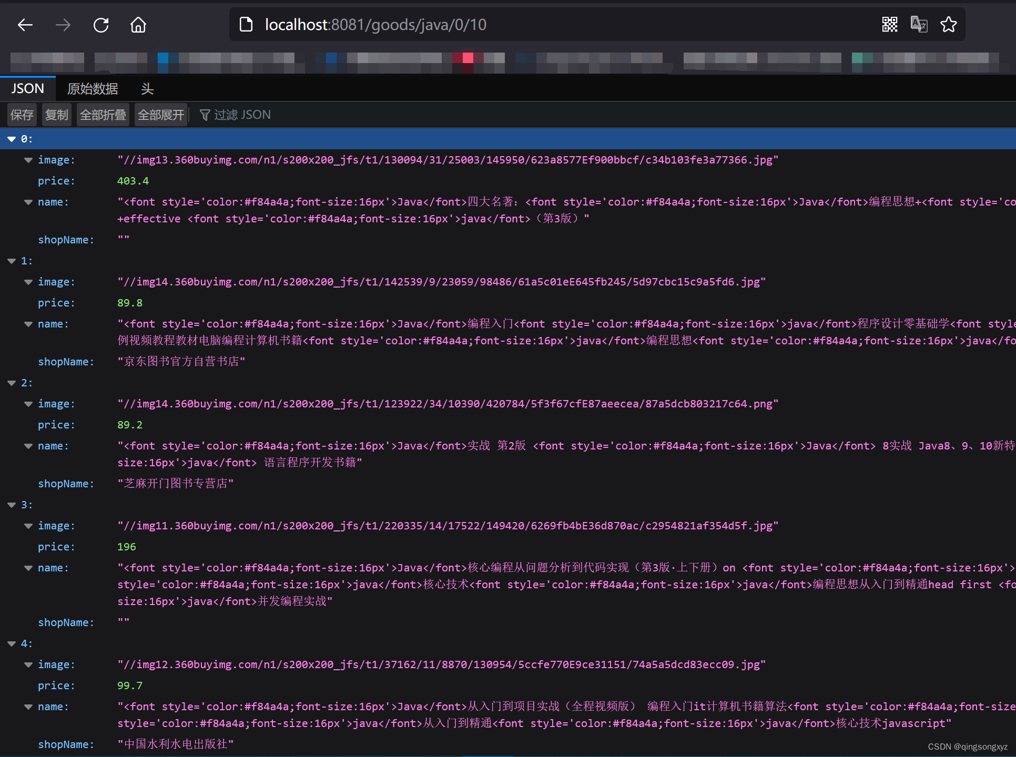Click the image URL ending c2954821af354d5f.jpg

(448, 526)
